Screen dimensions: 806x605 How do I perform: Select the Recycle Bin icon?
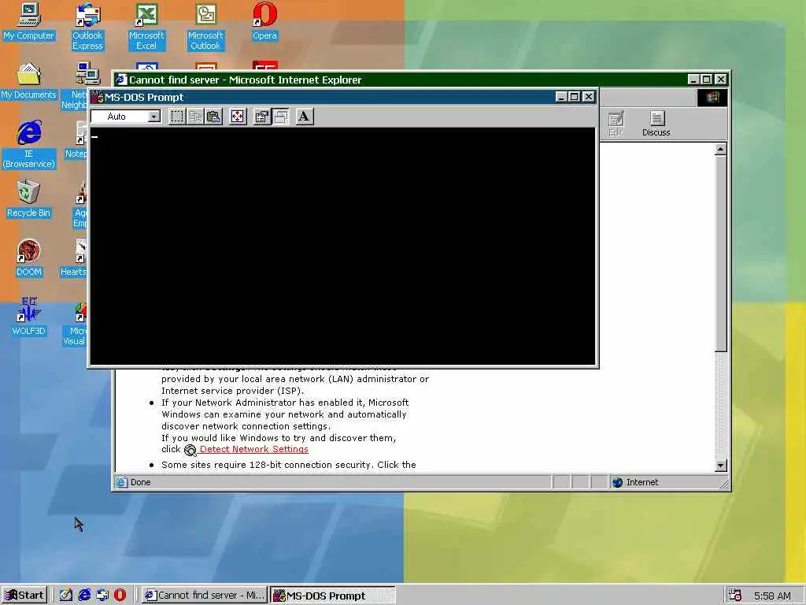click(29, 199)
